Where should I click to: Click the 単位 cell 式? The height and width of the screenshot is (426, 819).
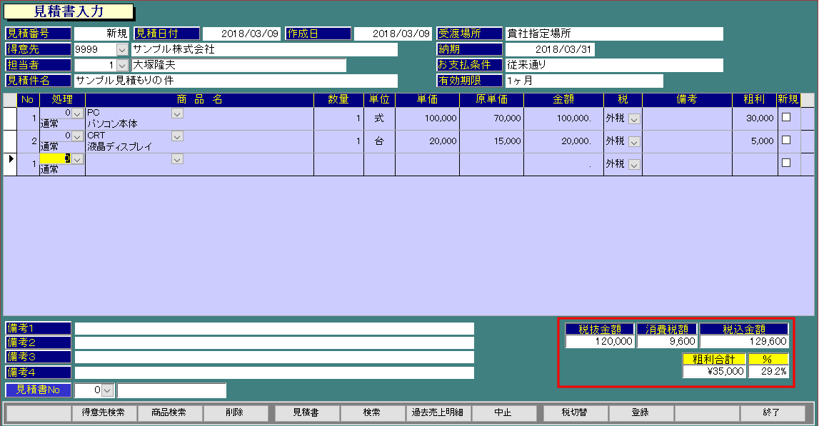[379, 118]
